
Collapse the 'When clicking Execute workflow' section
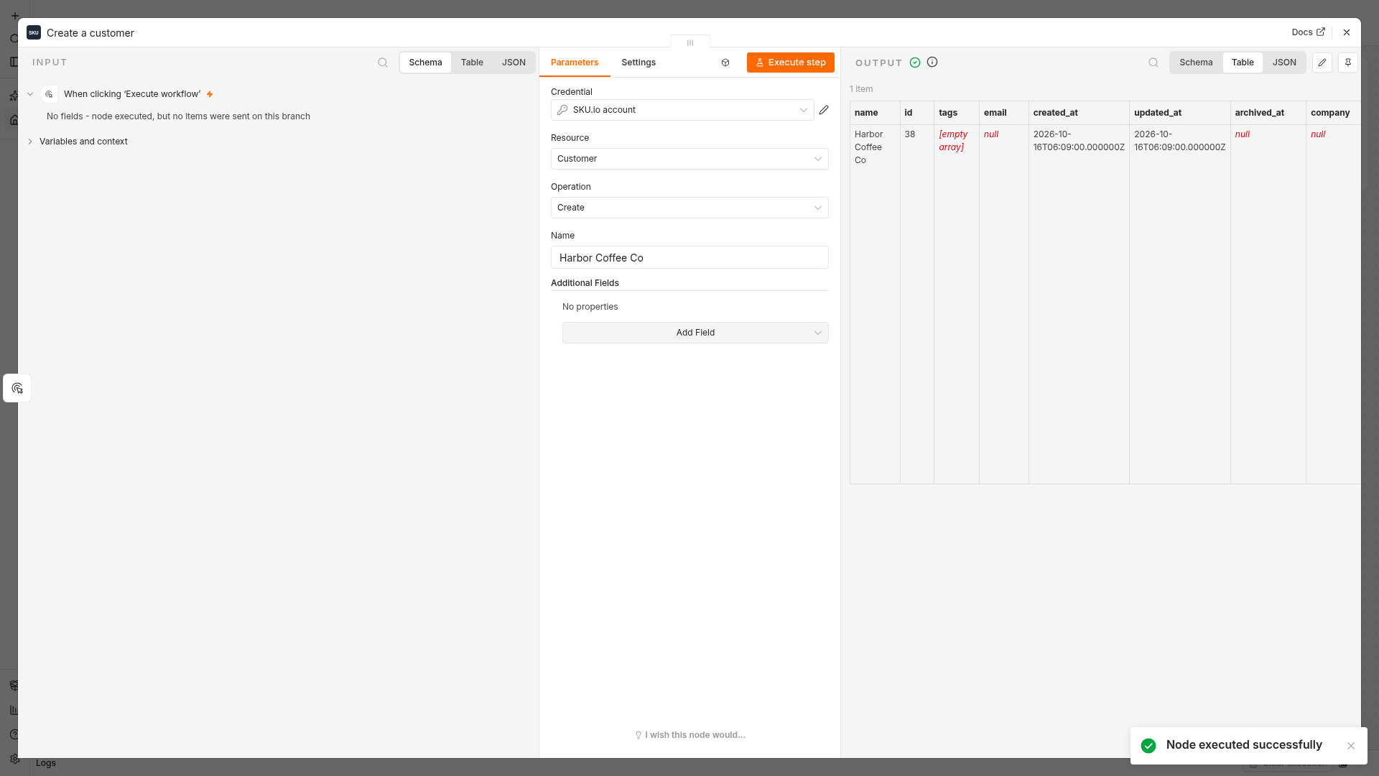(30, 94)
